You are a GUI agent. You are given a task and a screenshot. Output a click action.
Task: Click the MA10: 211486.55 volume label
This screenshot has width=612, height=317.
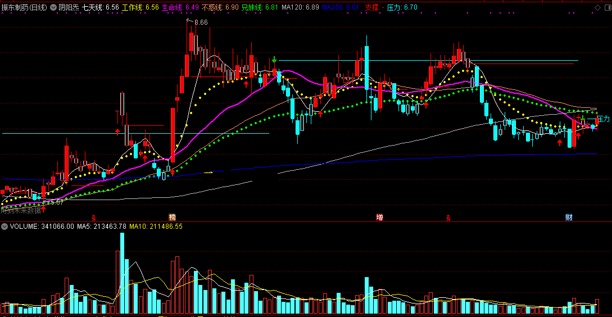tap(156, 226)
